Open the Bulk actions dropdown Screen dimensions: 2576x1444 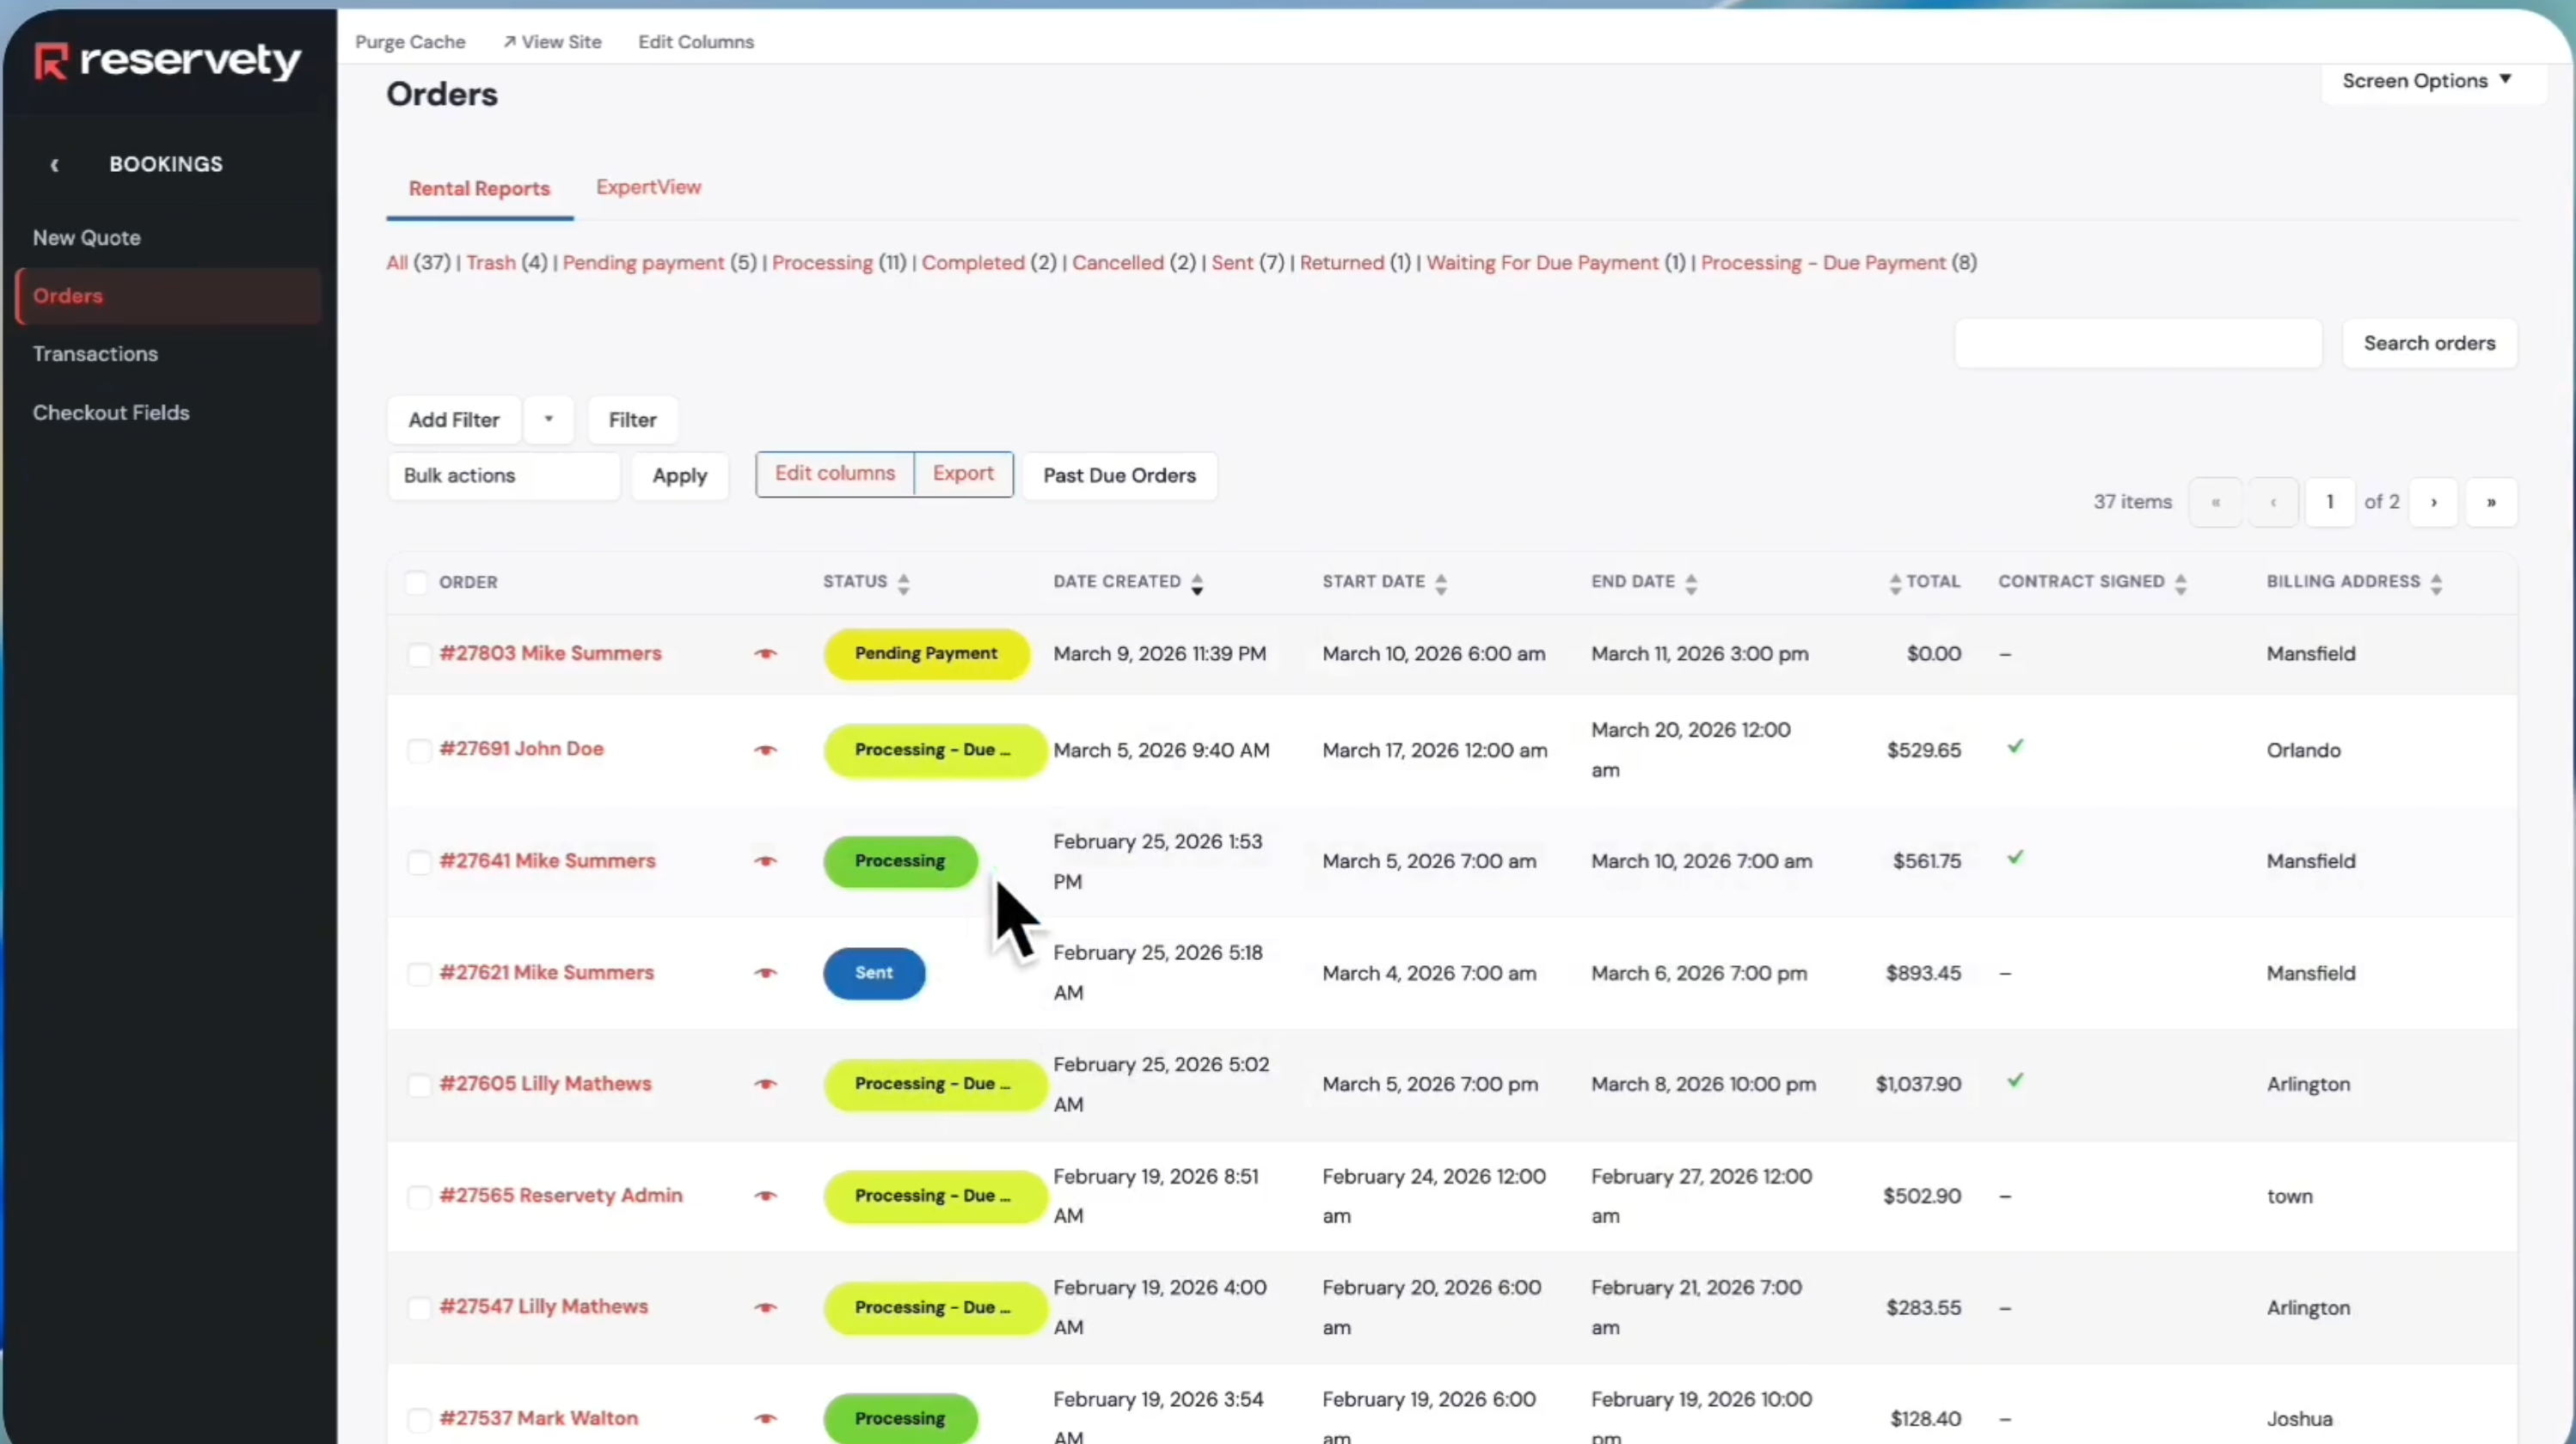coord(504,476)
